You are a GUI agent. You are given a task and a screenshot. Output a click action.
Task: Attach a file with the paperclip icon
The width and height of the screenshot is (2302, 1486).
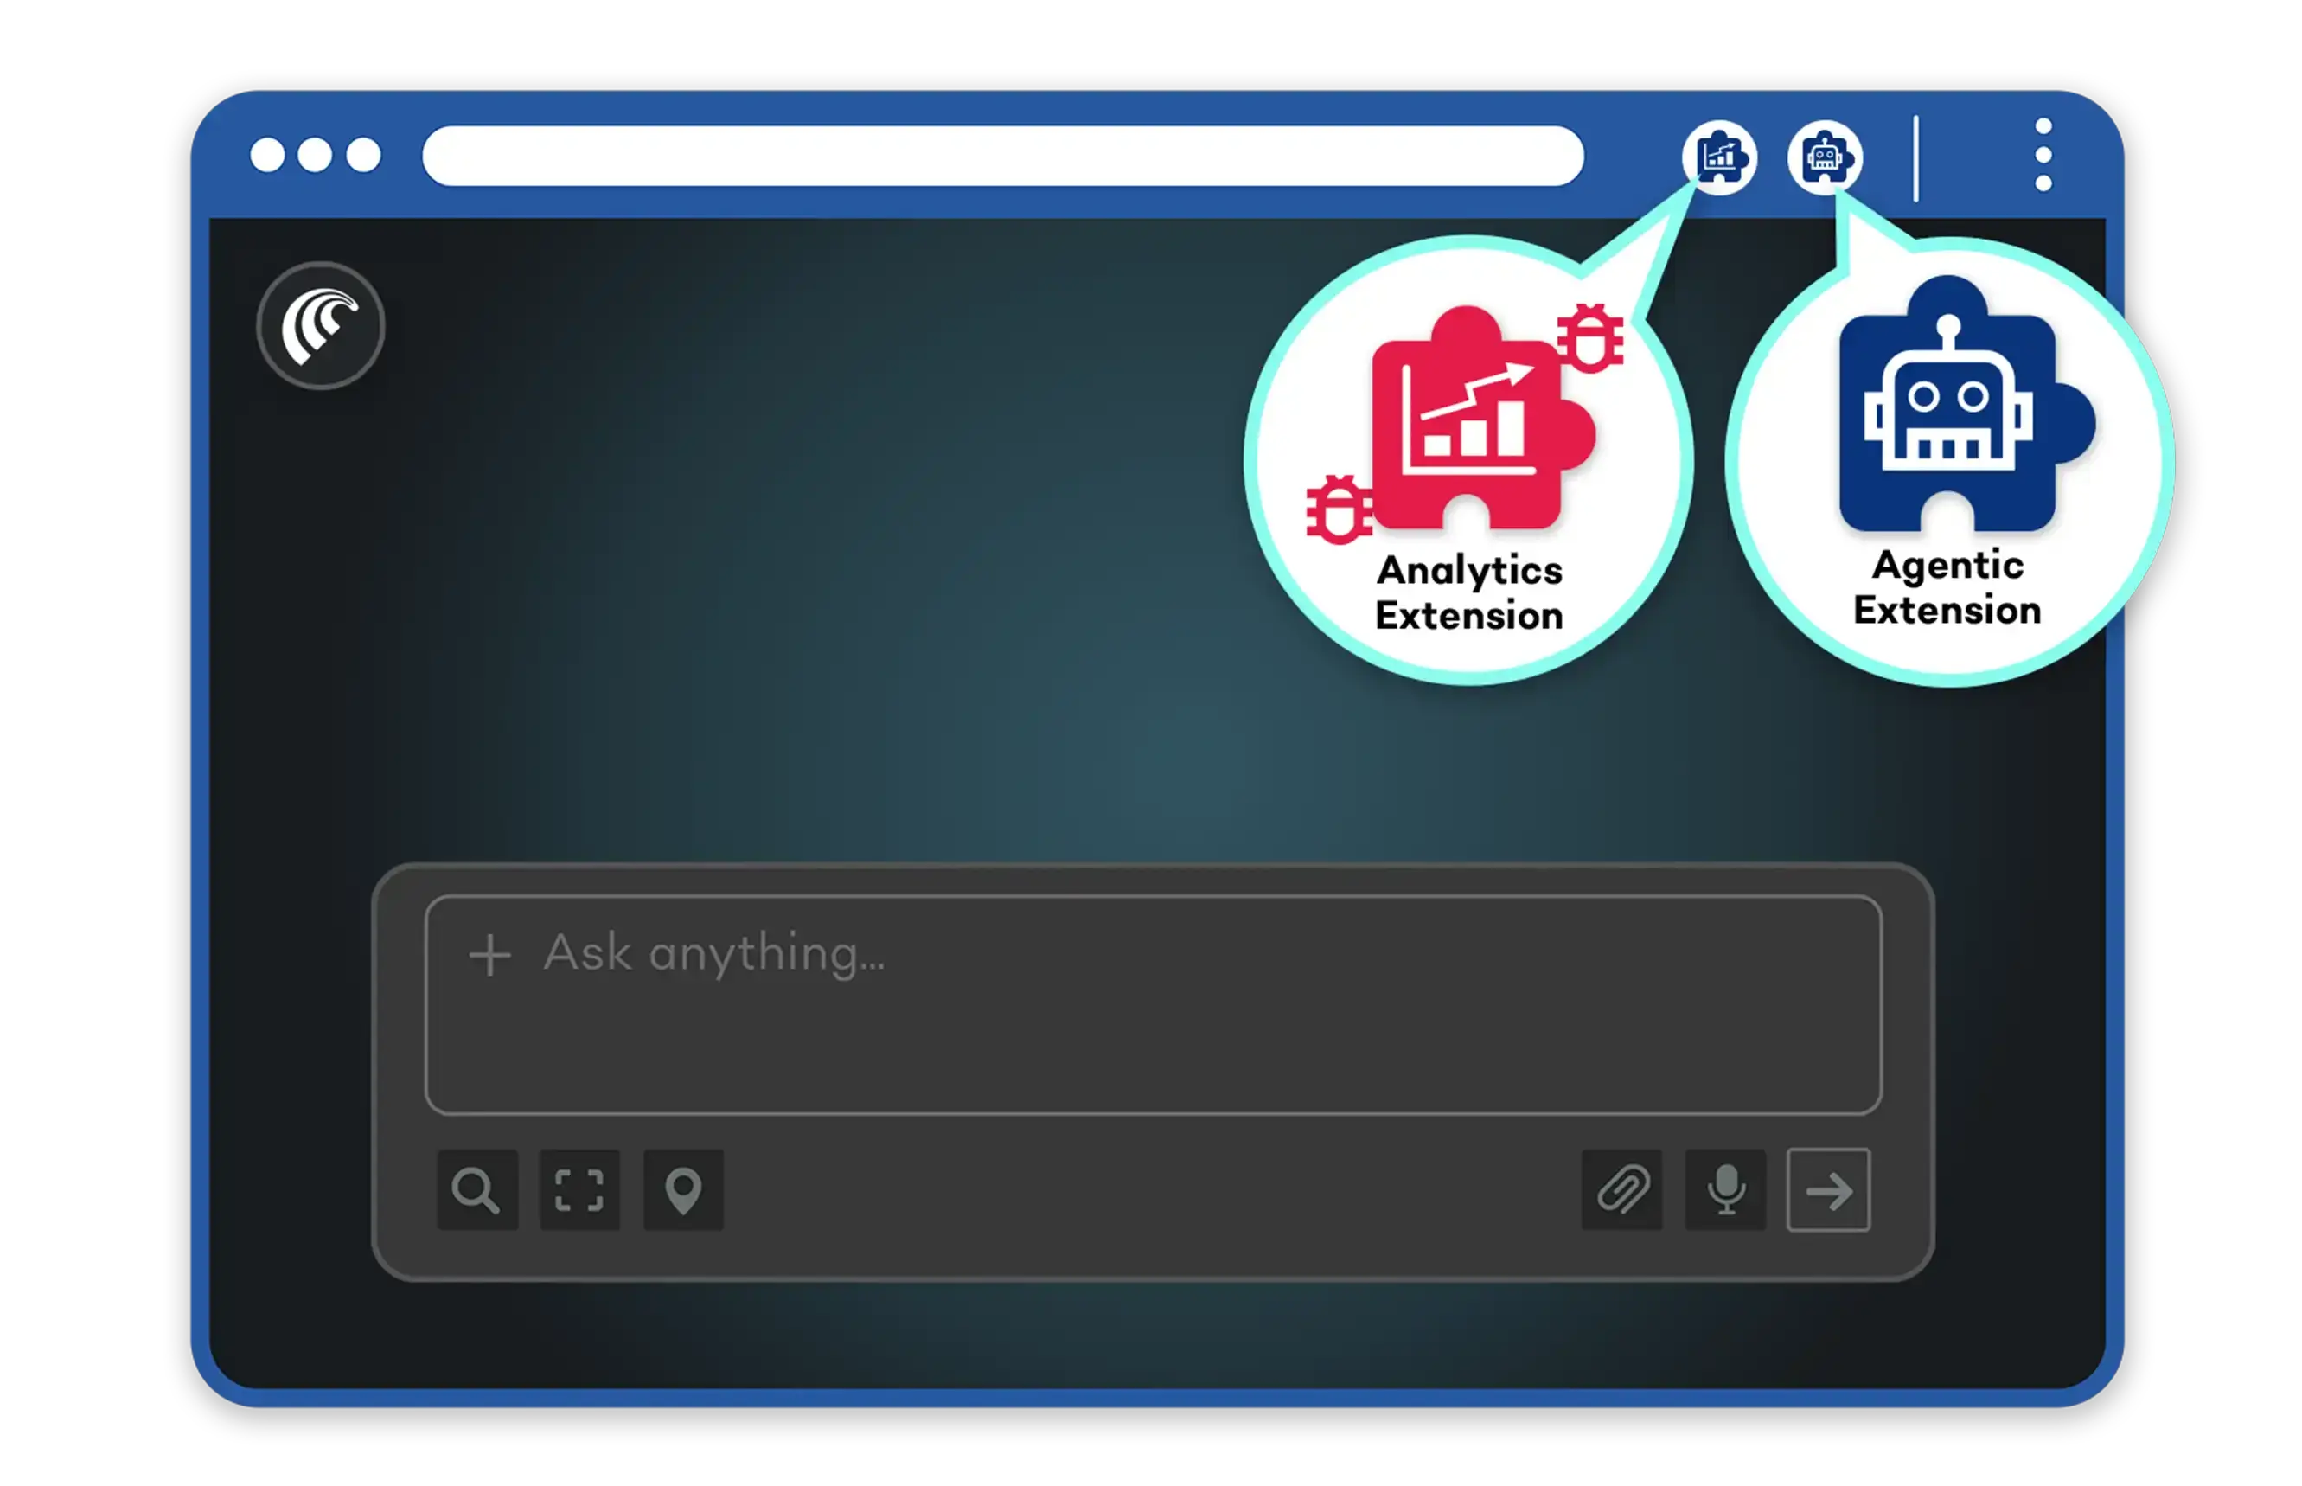(1623, 1191)
